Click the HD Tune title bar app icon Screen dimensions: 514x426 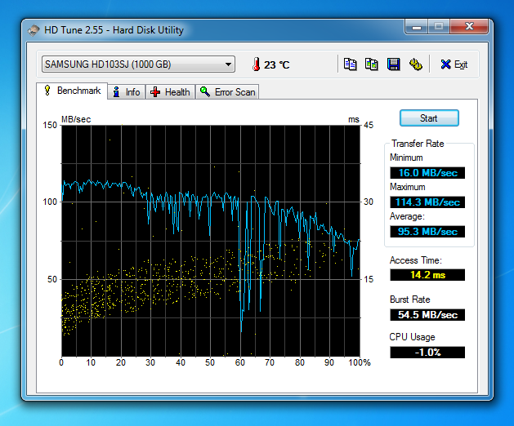click(34, 30)
